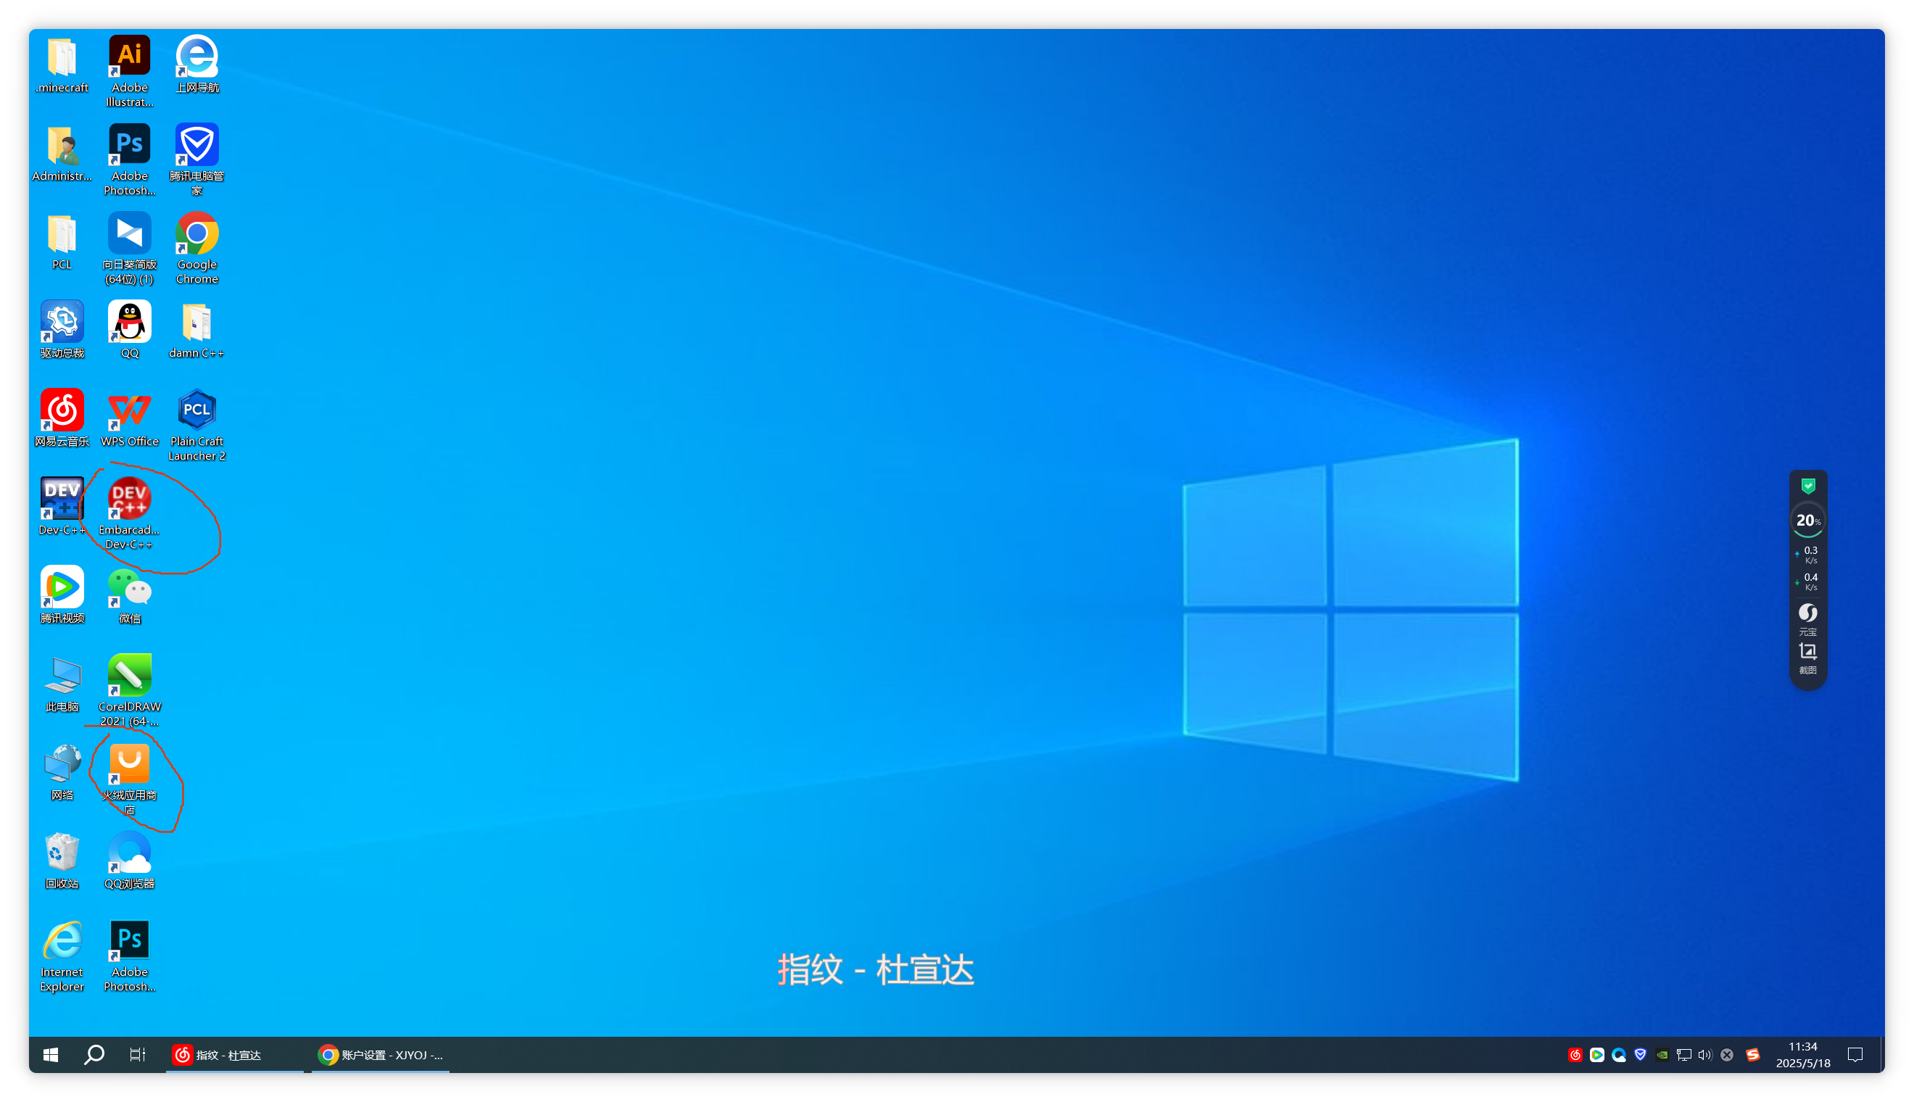The image size is (1914, 1102).
Task: Select the 网易云音乐 desktop icon
Action: [x=62, y=410]
